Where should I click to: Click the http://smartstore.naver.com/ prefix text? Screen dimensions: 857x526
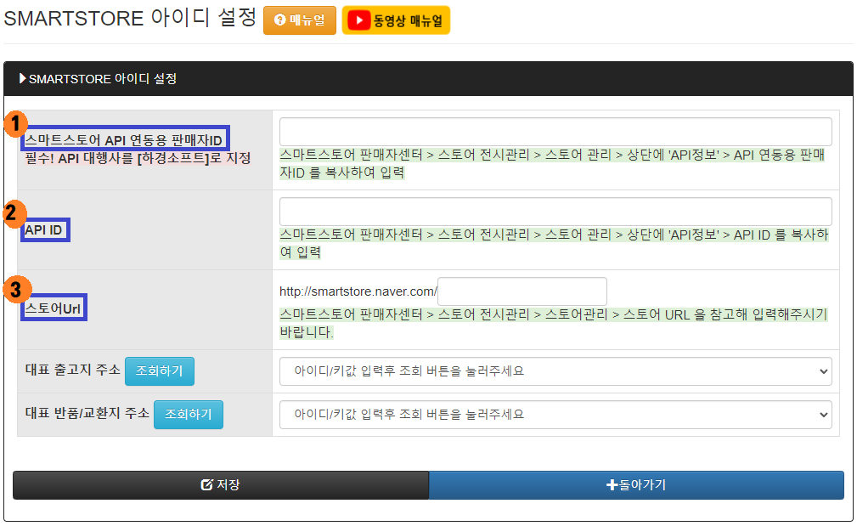pyautogui.click(x=358, y=291)
